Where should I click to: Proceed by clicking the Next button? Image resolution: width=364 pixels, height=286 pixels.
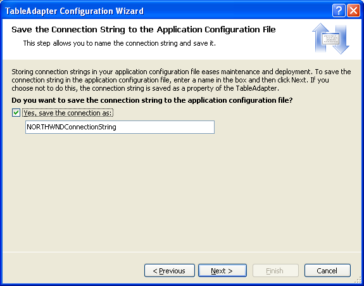click(x=222, y=270)
